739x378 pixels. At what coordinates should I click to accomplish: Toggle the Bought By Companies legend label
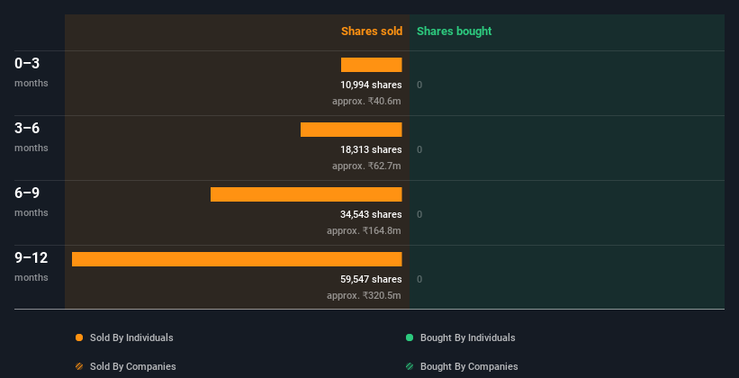[x=469, y=366]
